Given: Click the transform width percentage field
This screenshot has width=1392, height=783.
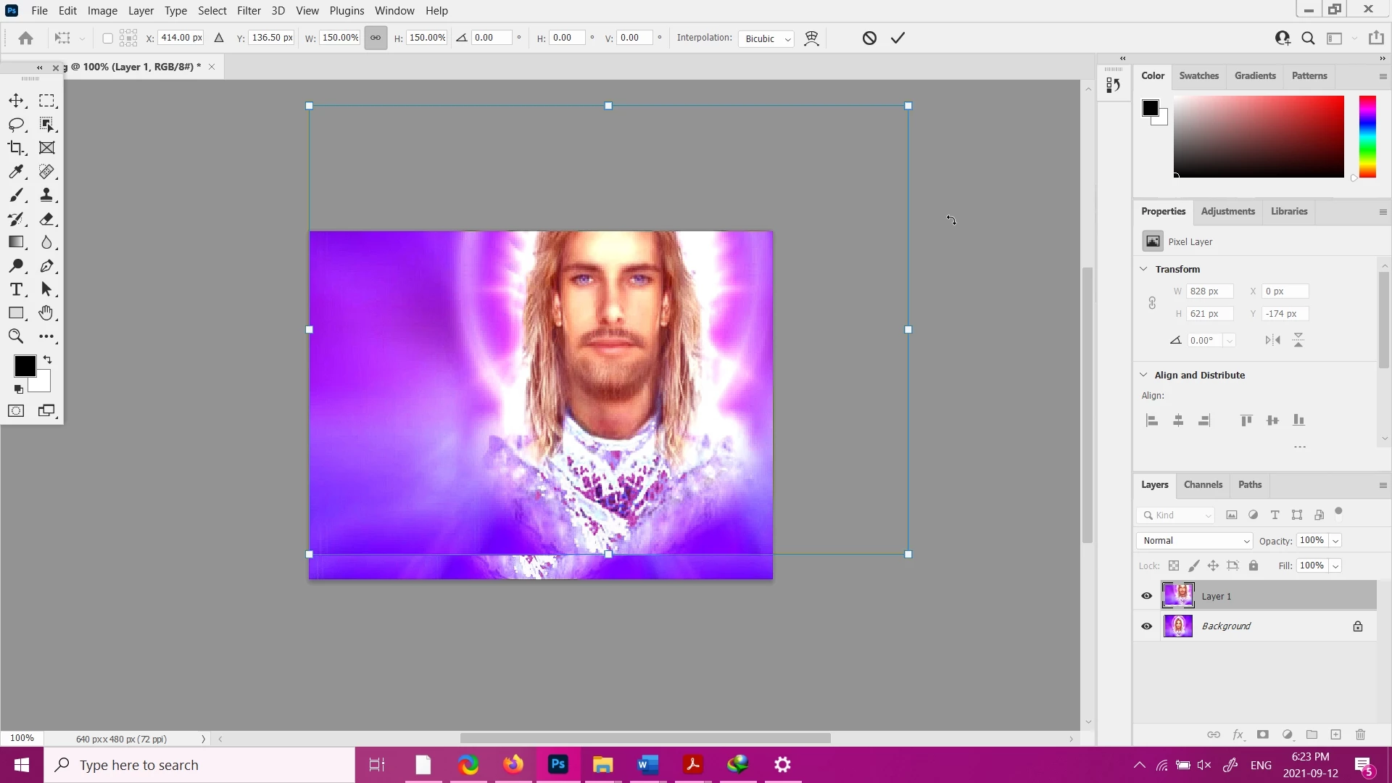Looking at the screenshot, I should point(339,38).
